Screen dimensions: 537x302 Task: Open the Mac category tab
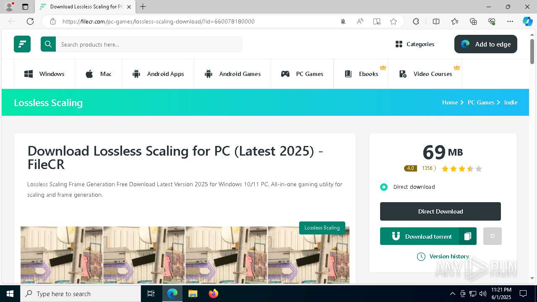[99, 74]
